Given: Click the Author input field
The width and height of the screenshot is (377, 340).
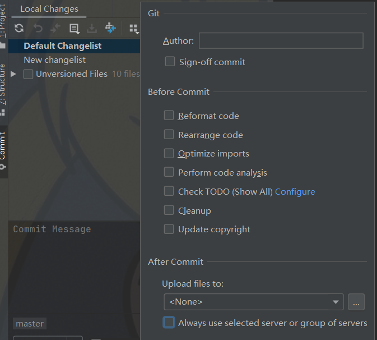Looking at the screenshot, I should (281, 41).
